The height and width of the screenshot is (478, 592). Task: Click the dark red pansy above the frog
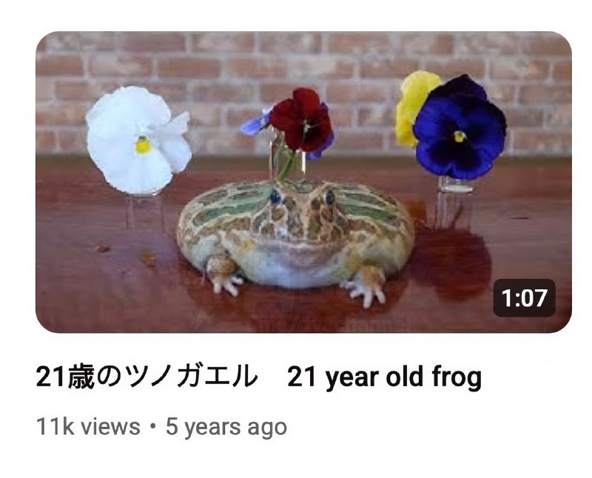click(302, 119)
